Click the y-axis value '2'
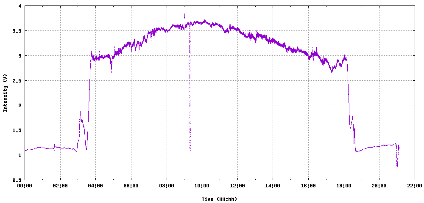Viewport: 424px width, 203px height. [20, 105]
